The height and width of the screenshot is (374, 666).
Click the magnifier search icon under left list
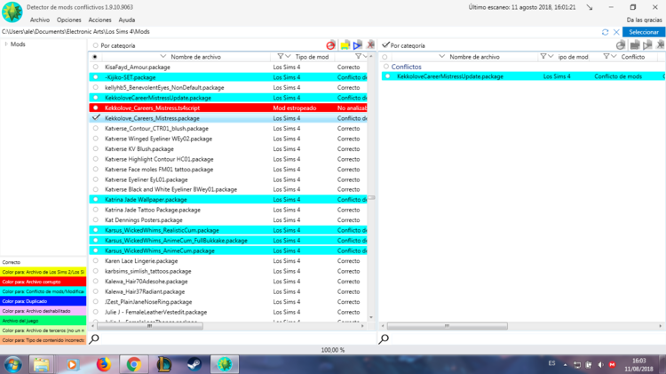tap(94, 338)
